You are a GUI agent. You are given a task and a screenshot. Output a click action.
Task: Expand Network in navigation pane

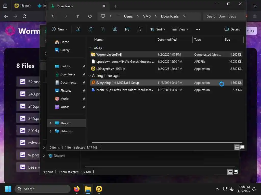tap(50, 131)
